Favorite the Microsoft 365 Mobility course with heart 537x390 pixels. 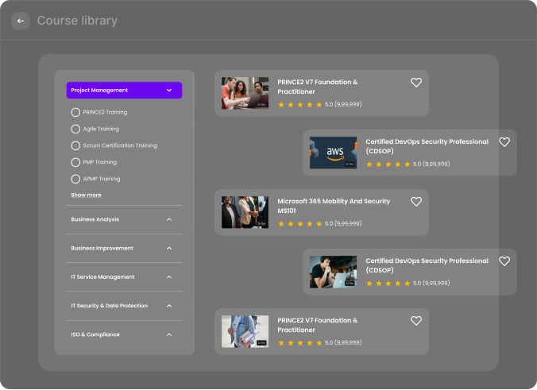coord(416,202)
